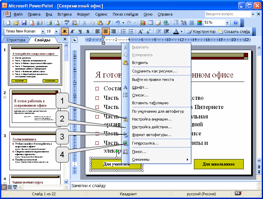Viewport: 263px width, 199px height.
Task: Start slide show from view buttons
Action: (x=15, y=187)
